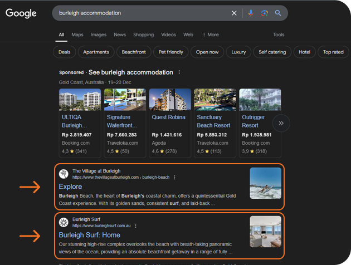Click the apartment interior thumbnail
Viewport: 351px width, 265px height.
point(266,232)
